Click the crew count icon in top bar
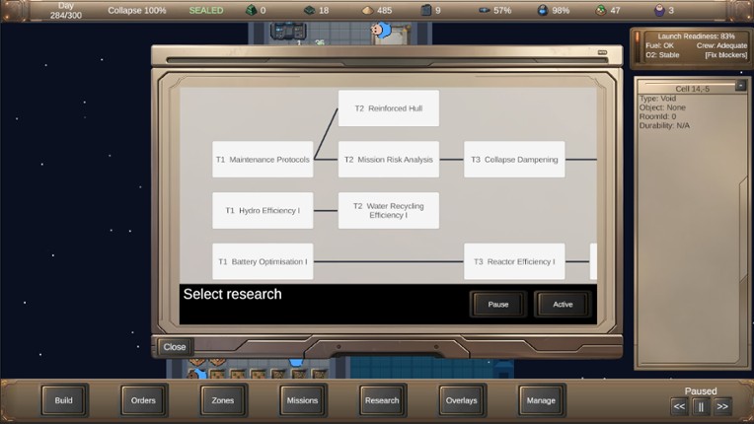The image size is (754, 424). [x=659, y=10]
